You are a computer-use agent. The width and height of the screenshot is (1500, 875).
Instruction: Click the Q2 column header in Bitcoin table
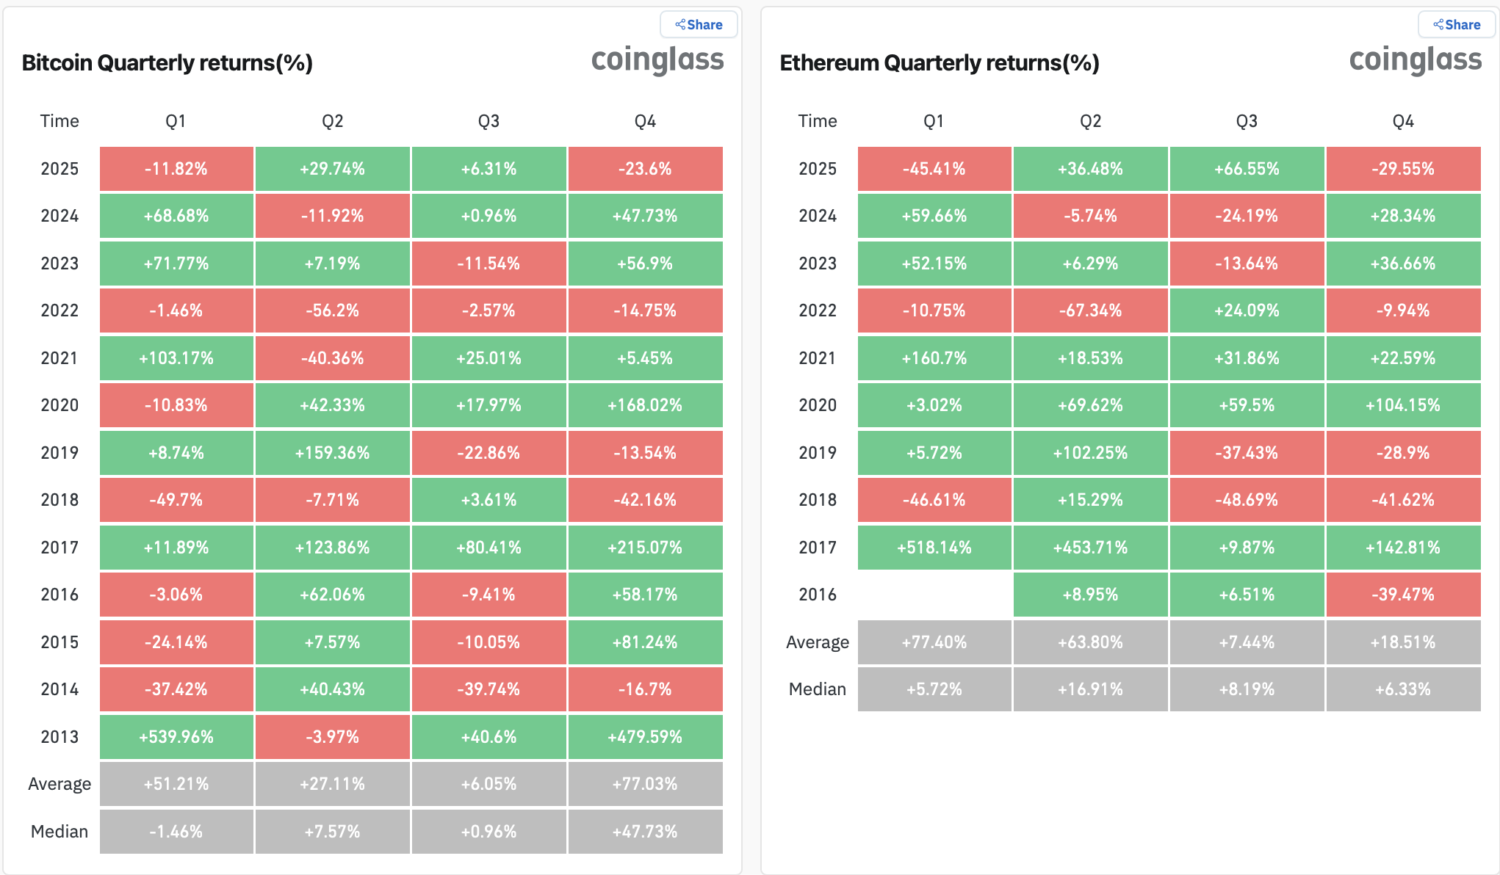[333, 121]
